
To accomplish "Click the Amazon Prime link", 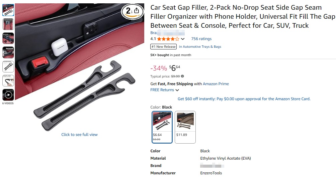I will tap(216, 84).
